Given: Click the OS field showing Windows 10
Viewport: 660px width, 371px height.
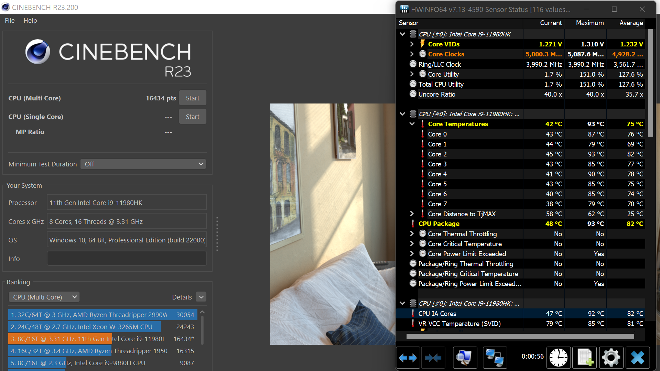Looking at the screenshot, I should [127, 240].
